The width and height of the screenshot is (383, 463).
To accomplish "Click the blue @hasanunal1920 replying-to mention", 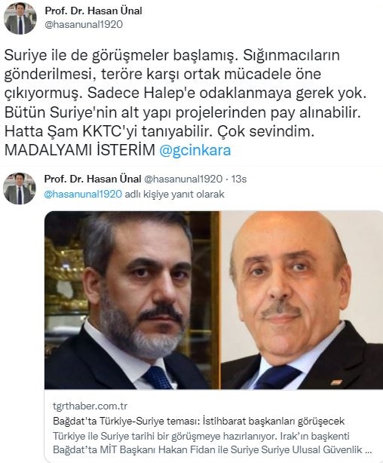I will click(x=83, y=194).
